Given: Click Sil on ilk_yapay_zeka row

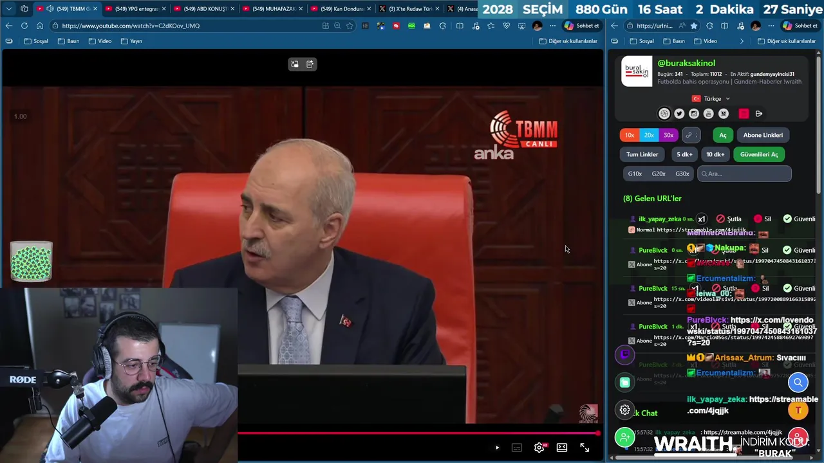Looking at the screenshot, I should pyautogui.click(x=762, y=219).
